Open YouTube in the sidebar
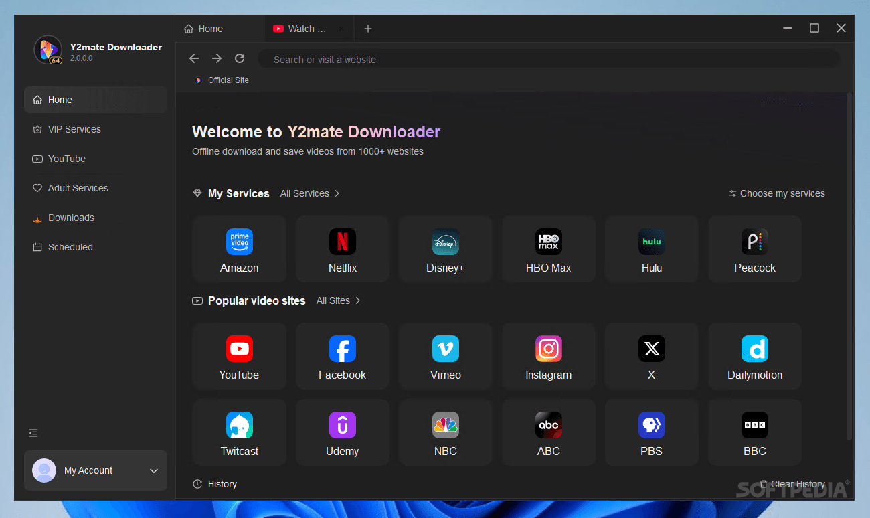This screenshot has width=870, height=518. tap(96, 159)
